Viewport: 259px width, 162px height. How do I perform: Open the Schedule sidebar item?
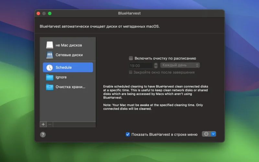coord(68,67)
